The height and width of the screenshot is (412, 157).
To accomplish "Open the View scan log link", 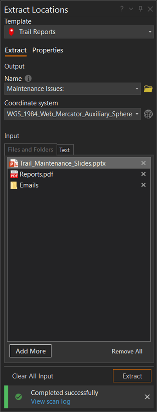I will (x=51, y=401).
